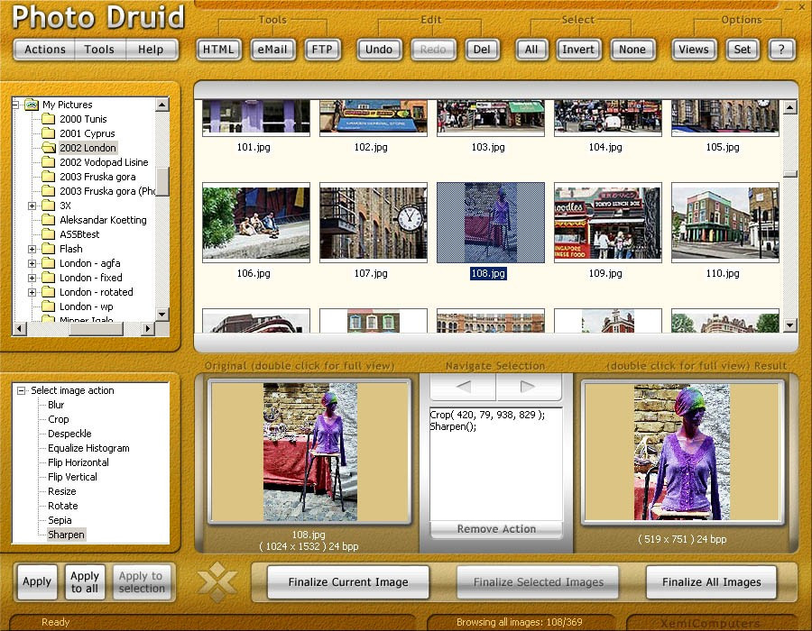
Task: Go to previous selection with left arrow
Action: [464, 387]
